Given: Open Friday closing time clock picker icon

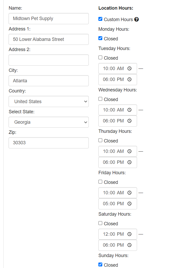Looking at the screenshot, I should 130,204.
